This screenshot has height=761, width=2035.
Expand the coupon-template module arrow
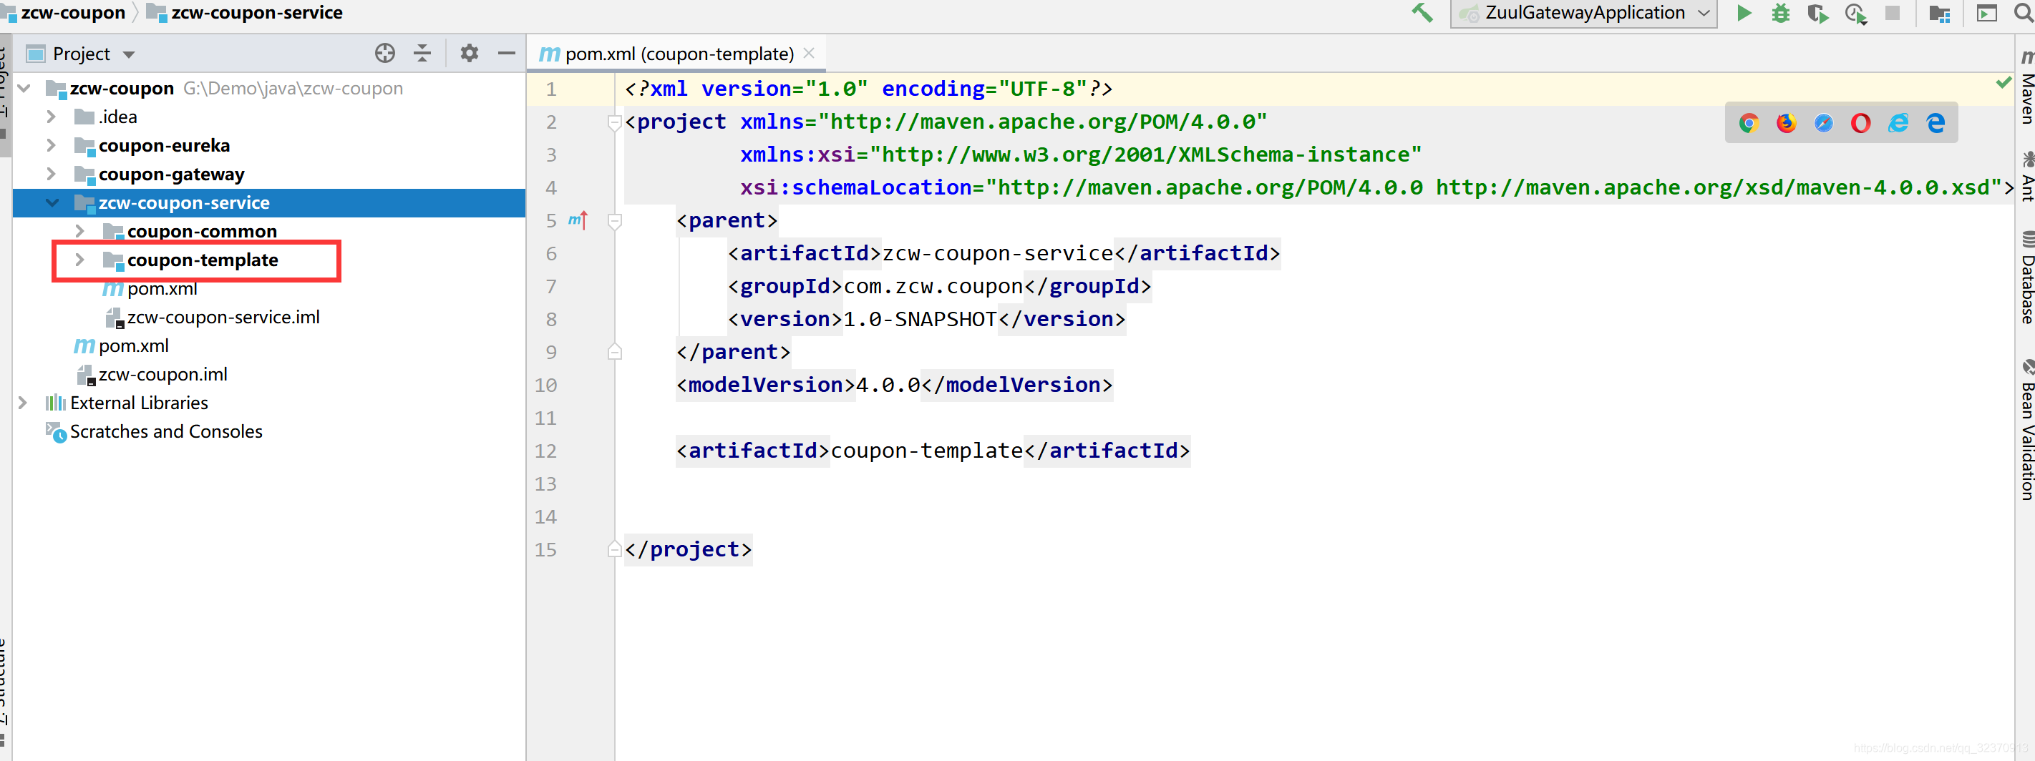point(79,260)
